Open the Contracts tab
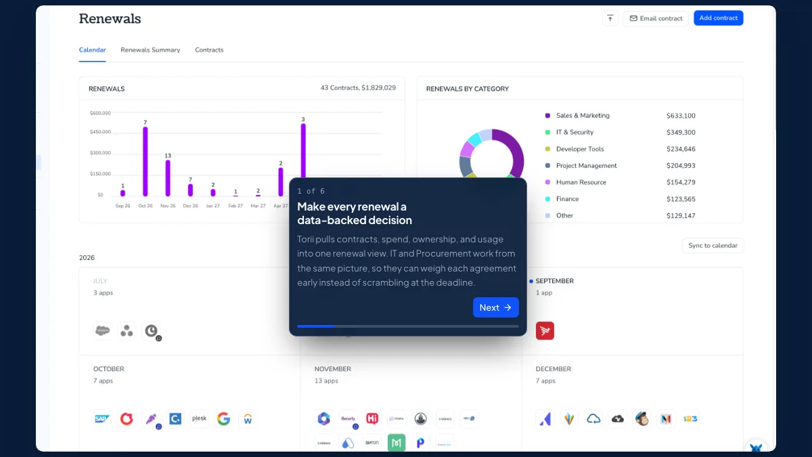This screenshot has height=457, width=812. pyautogui.click(x=209, y=50)
